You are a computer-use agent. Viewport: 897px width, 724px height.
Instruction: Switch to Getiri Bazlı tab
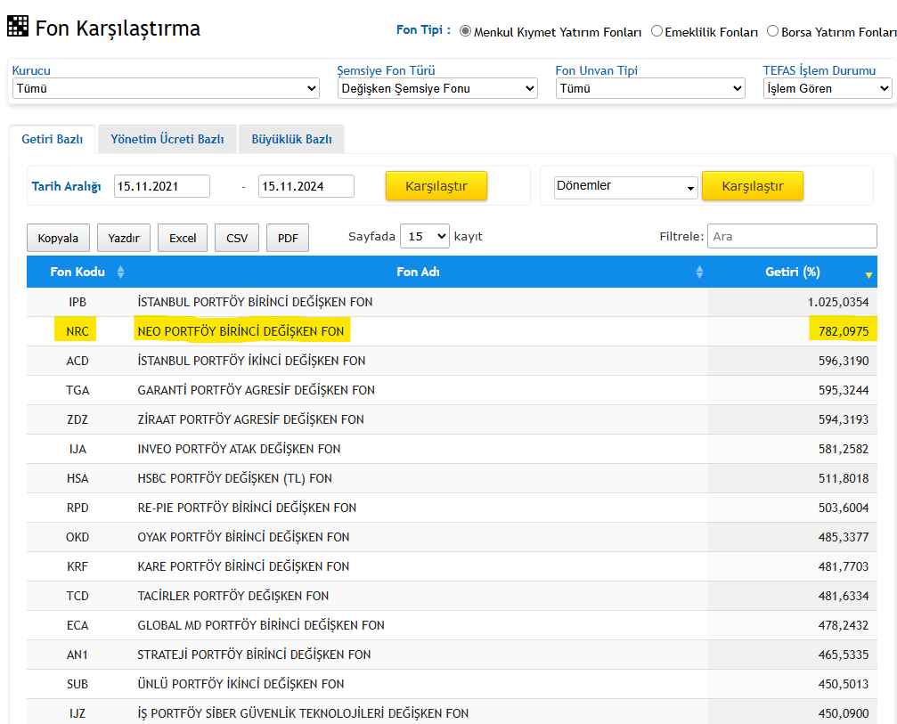click(52, 139)
